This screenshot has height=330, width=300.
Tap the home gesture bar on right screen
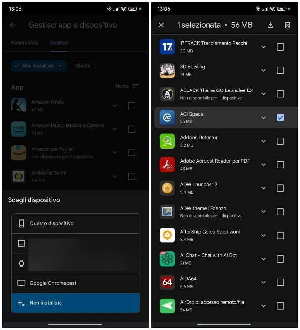(224, 324)
